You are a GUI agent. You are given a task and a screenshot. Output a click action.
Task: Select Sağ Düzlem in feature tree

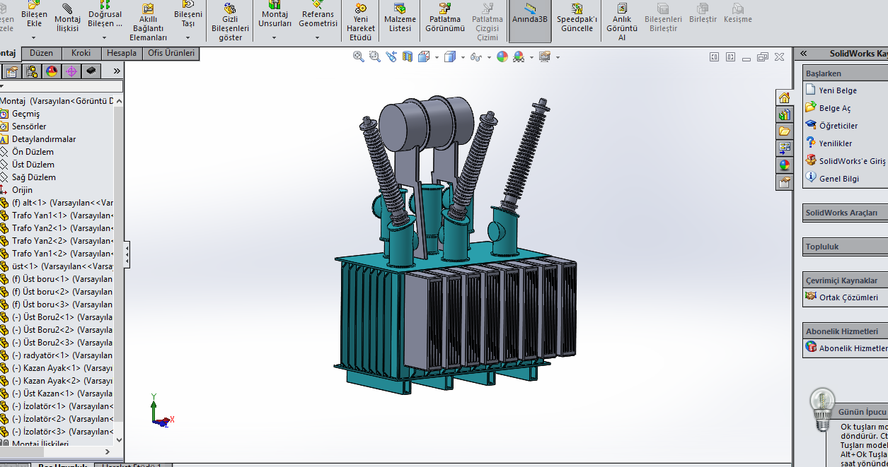pos(33,177)
